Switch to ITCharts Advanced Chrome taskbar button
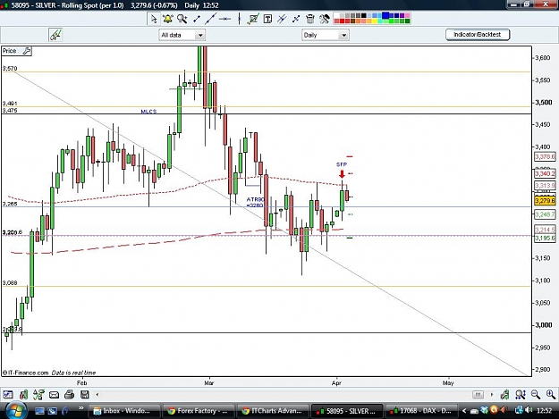 273,411
